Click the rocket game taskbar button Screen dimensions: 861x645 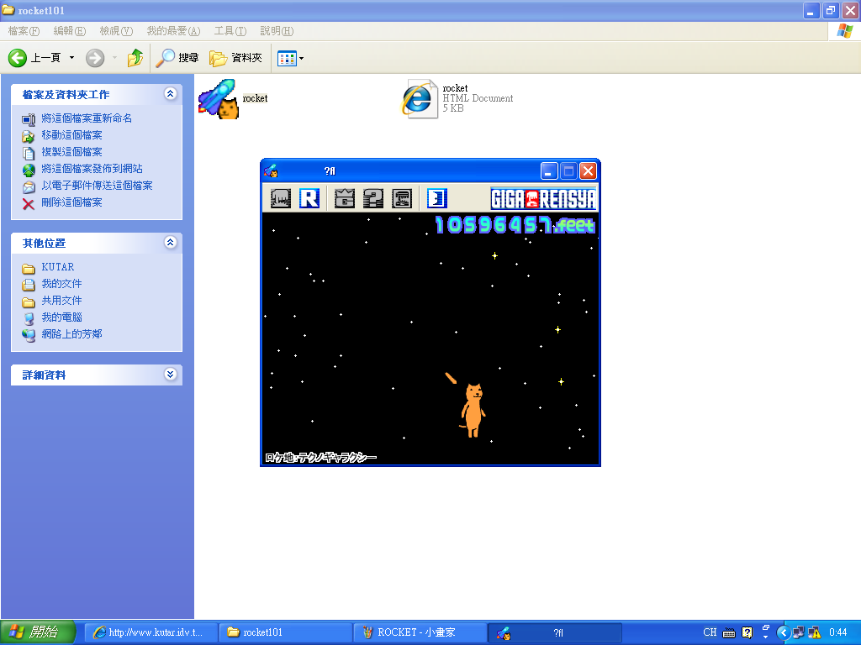pyautogui.click(x=555, y=632)
